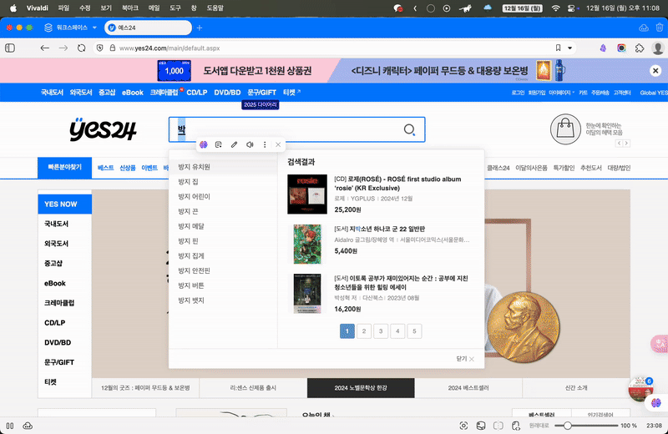Choose the 방지 유치원 suggestion
This screenshot has width=668, height=434.
[223, 167]
